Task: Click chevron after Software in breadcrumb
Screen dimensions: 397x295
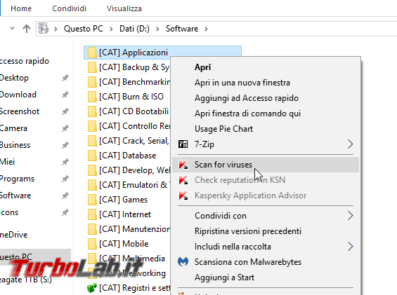Action: click(206, 29)
